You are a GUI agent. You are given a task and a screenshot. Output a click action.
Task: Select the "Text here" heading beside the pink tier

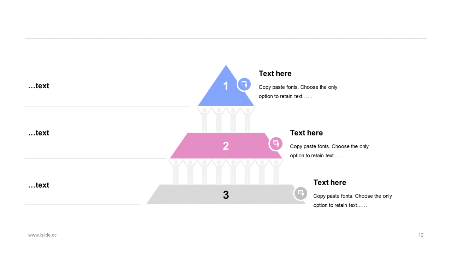306,133
